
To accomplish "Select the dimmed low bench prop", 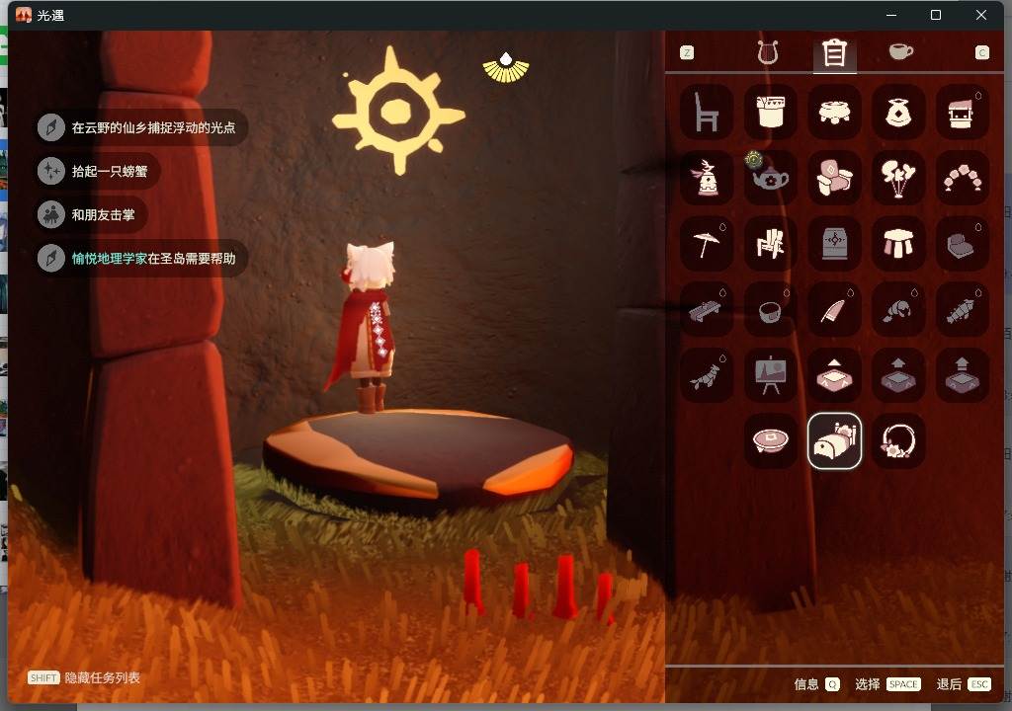I will click(x=707, y=309).
